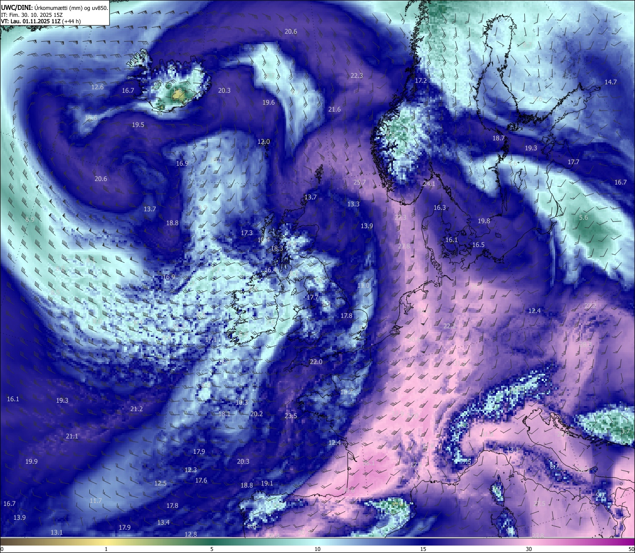Image resolution: width=635 pixels, height=553 pixels.
Task: Click the 5.6 value on the map
Action: tap(583, 217)
